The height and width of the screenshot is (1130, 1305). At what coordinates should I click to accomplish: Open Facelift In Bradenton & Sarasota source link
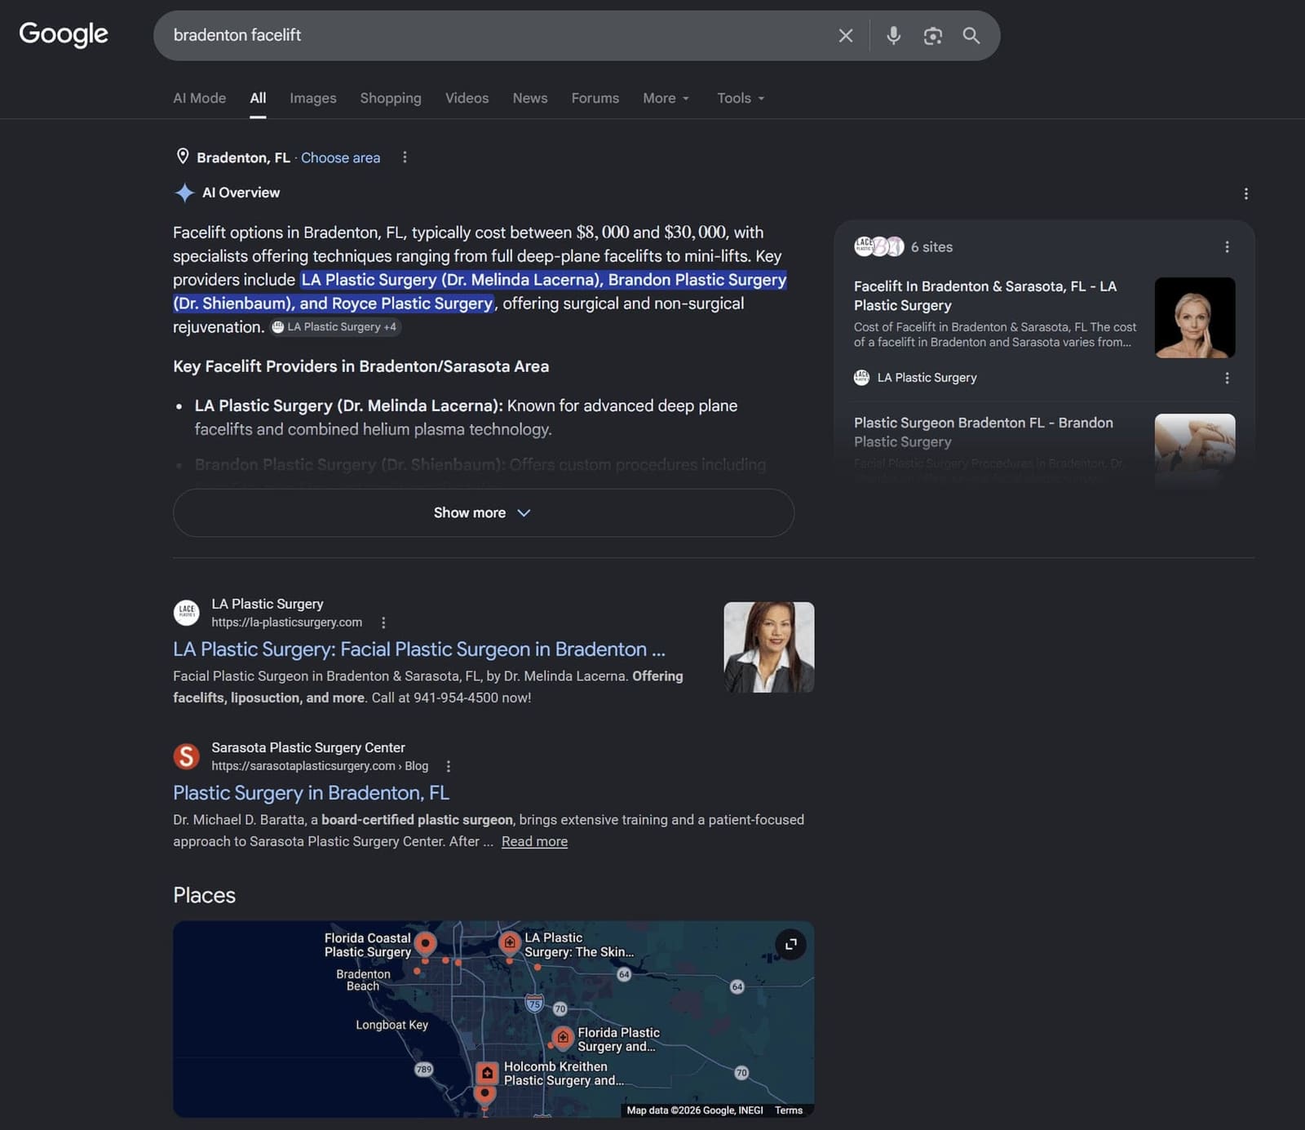[984, 295]
